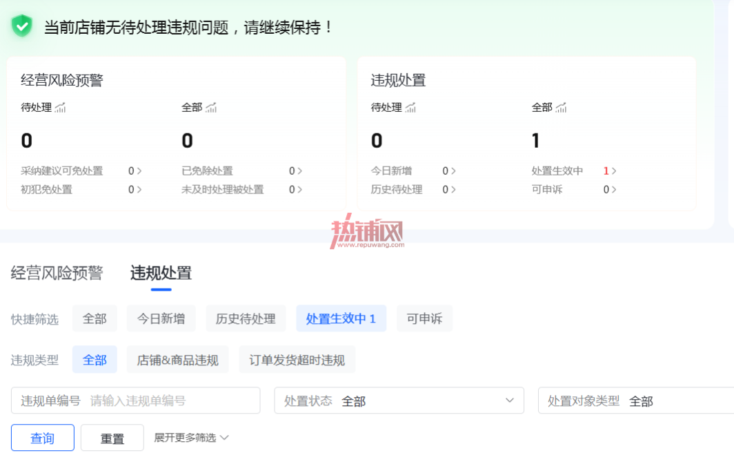Click trend chart icon beside 经营风险预警 全部

pyautogui.click(x=211, y=108)
